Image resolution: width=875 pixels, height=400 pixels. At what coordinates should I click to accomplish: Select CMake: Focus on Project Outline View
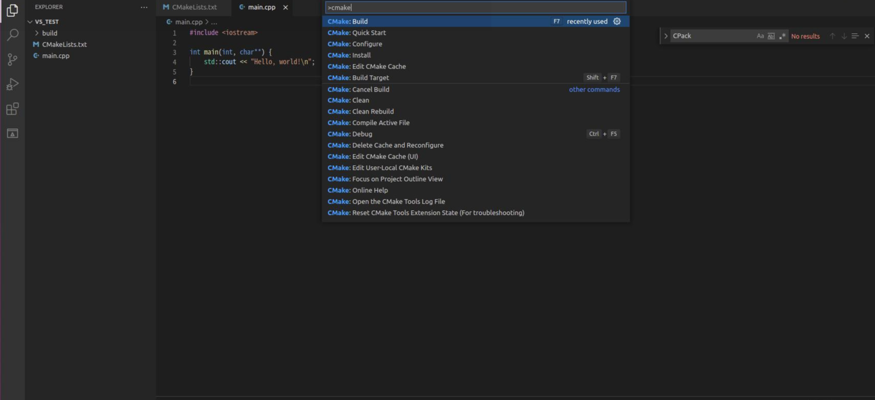pos(476,179)
